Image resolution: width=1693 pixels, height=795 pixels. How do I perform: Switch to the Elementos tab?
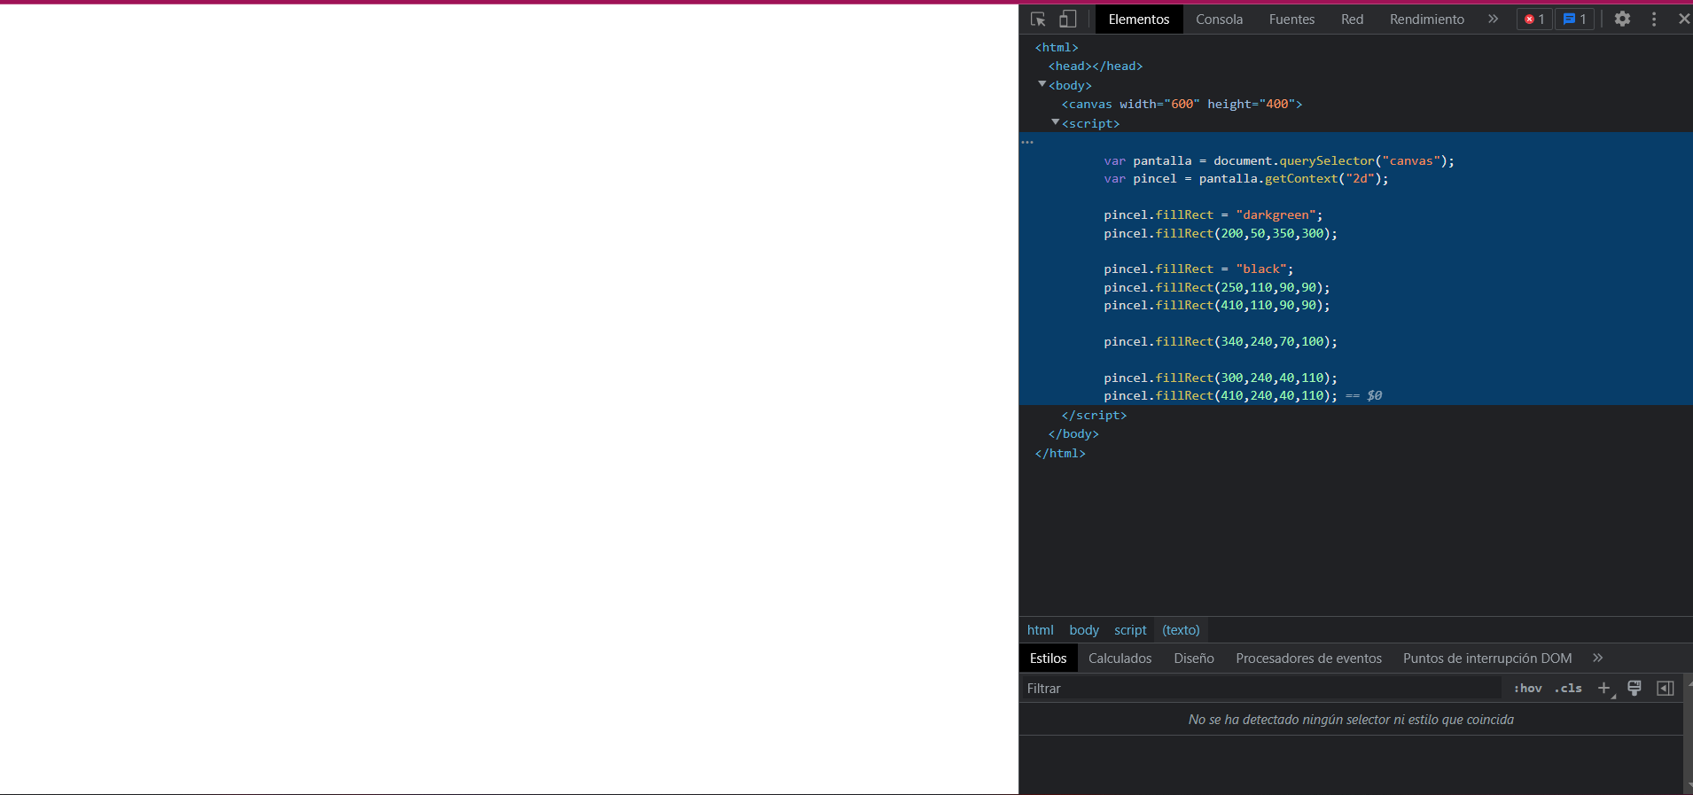pos(1139,19)
